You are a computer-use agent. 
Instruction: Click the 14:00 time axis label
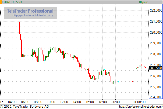click(77, 102)
